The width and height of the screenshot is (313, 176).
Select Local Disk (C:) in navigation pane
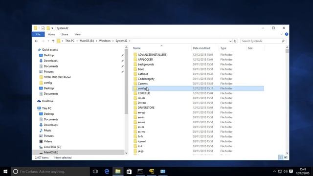tap(52, 147)
